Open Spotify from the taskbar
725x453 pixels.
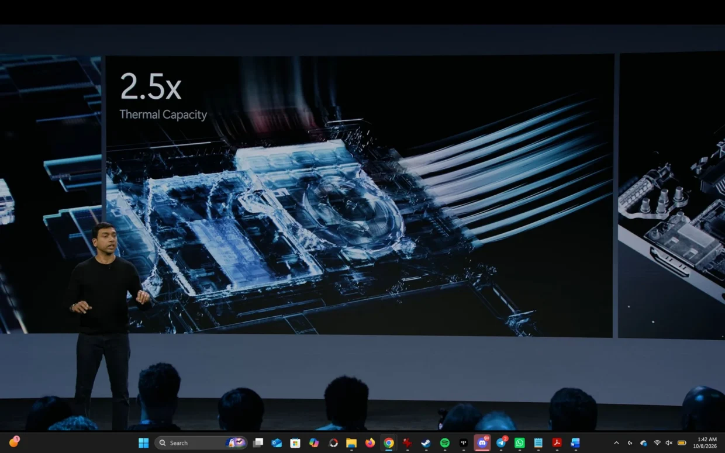445,443
